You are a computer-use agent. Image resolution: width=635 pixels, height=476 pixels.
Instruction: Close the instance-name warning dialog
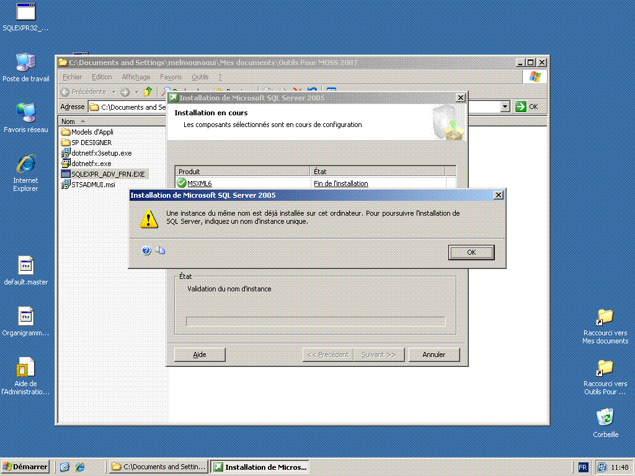(499, 195)
